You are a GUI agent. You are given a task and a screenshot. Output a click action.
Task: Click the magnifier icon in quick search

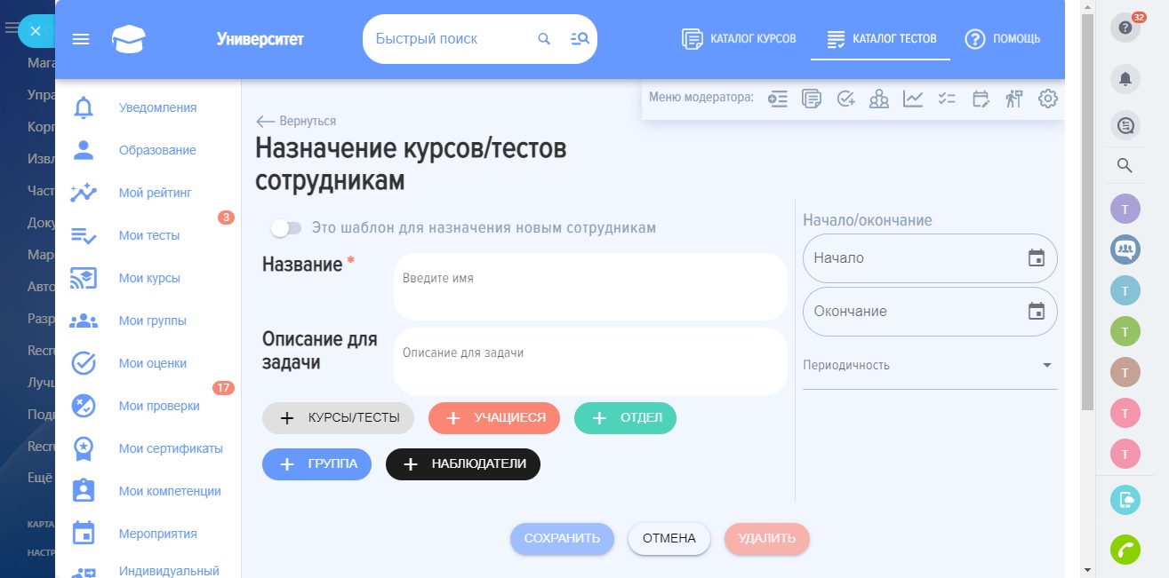coord(544,39)
